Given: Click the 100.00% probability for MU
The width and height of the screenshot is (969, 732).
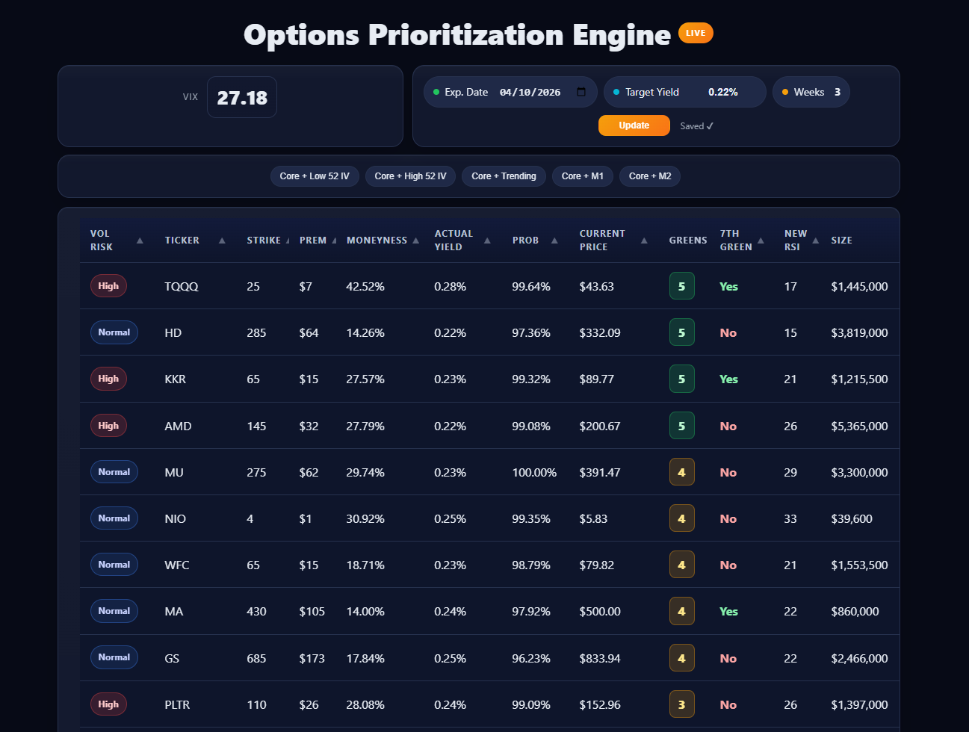Looking at the screenshot, I should point(534,472).
